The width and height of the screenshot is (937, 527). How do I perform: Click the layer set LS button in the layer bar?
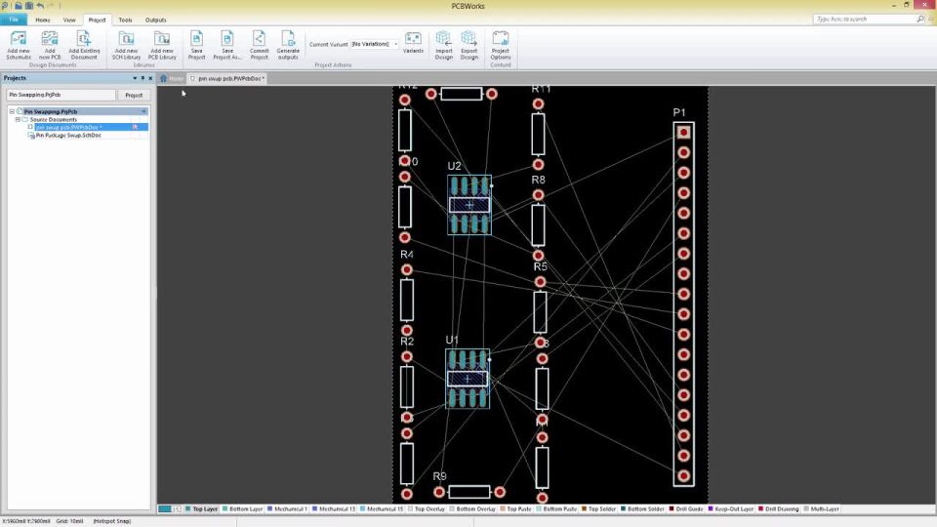pyautogui.click(x=177, y=509)
